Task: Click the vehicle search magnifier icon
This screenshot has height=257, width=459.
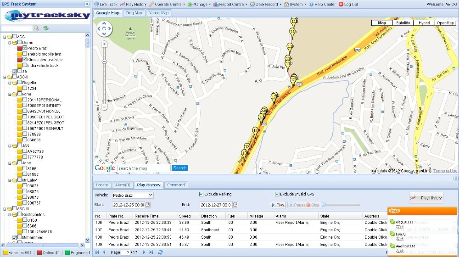Action: tap(36, 28)
